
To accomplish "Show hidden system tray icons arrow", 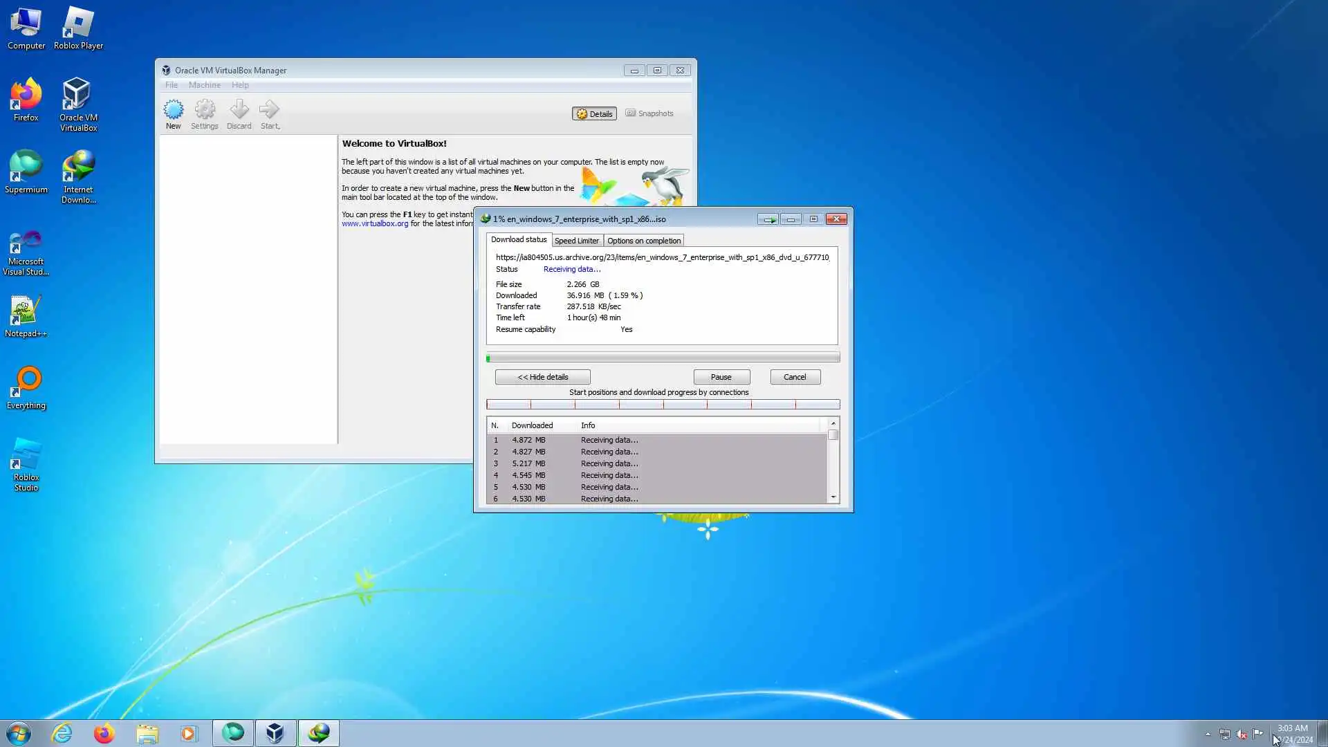I will coord(1208,734).
